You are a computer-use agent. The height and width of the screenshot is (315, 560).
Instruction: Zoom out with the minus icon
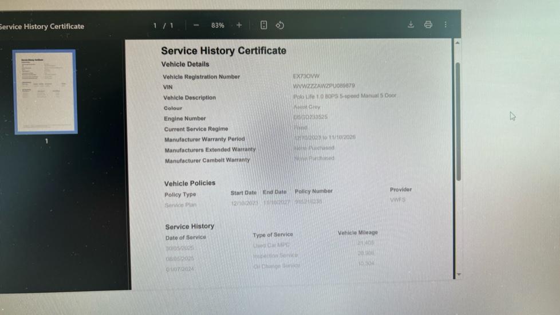tap(196, 25)
